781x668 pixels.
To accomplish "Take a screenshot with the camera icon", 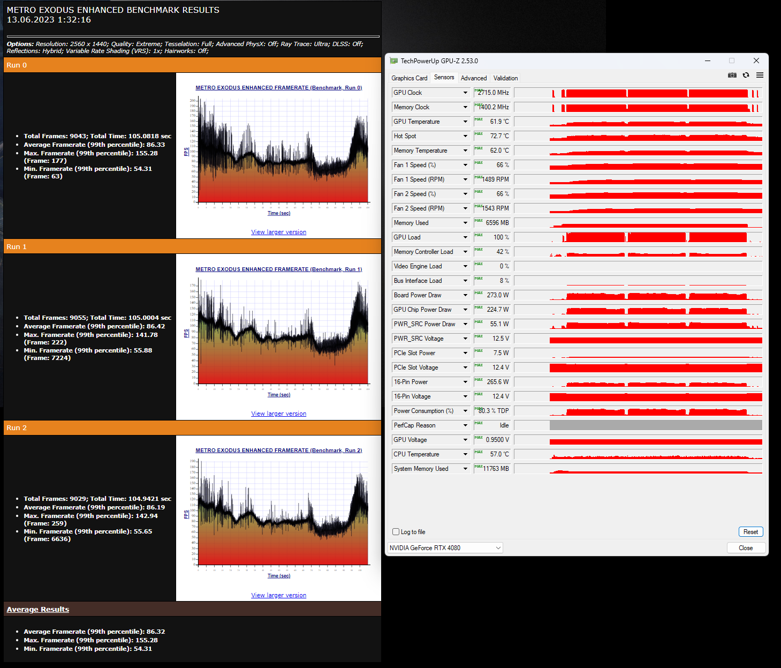I will (732, 76).
